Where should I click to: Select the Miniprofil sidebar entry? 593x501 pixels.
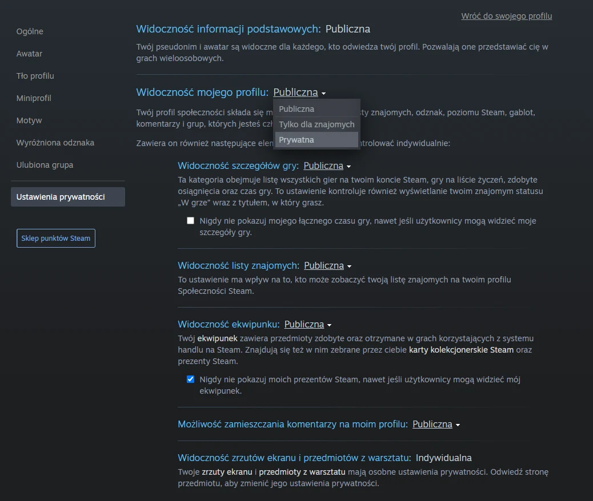click(x=33, y=98)
